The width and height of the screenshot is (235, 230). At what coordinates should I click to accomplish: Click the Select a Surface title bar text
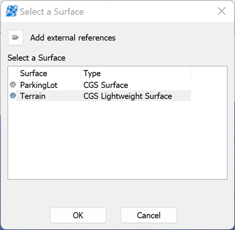[x=52, y=12]
